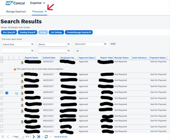This screenshot has width=170, height=140.
Task: Click the SAP Concur logo
Action: point(15,3)
